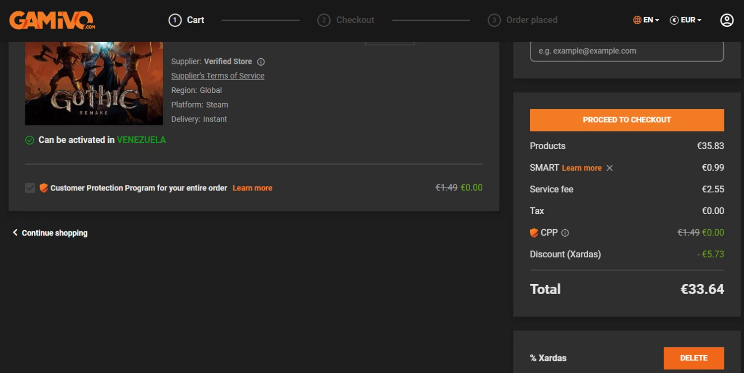Viewport: 744px width, 373px height.
Task: Open the user account profile icon
Action: click(727, 20)
